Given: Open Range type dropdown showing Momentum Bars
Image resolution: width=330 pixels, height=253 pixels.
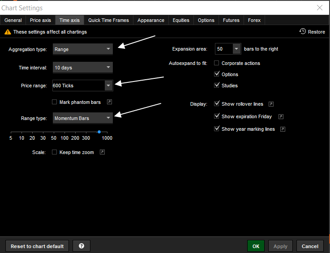Looking at the screenshot, I should pos(83,118).
